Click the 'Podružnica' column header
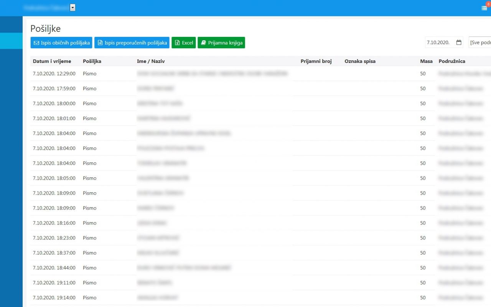491x307 pixels. (x=452, y=61)
